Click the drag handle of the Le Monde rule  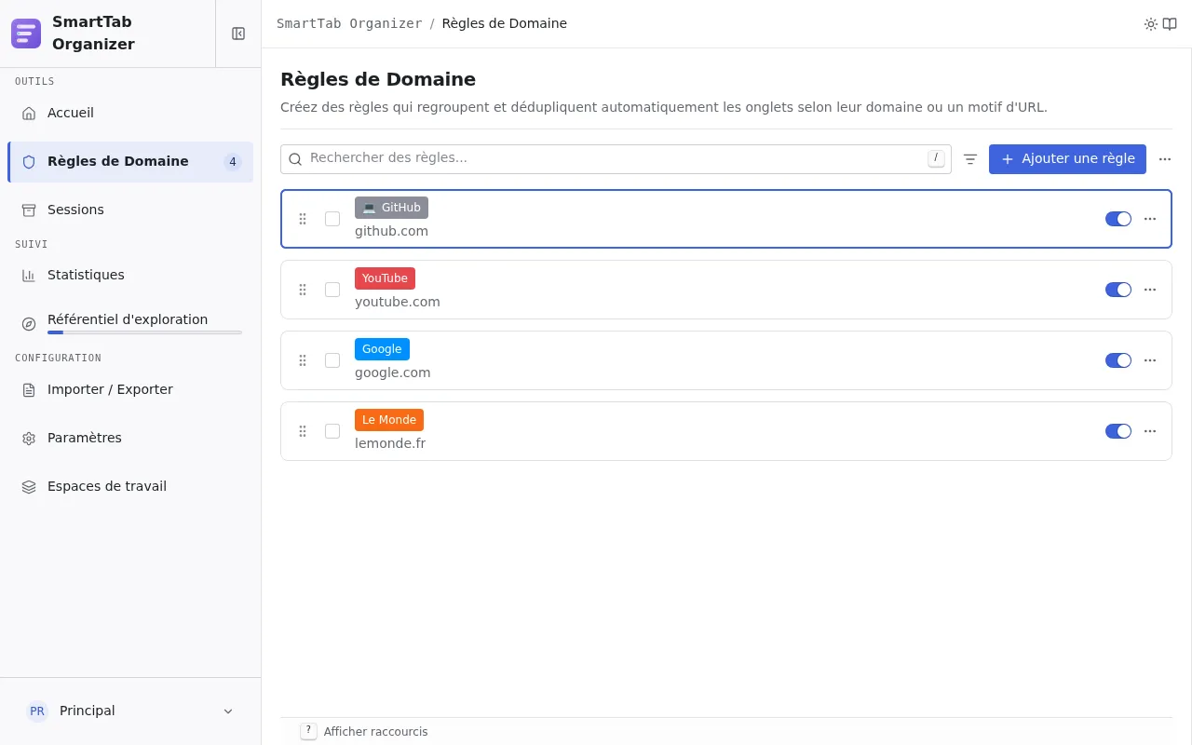[x=303, y=431]
